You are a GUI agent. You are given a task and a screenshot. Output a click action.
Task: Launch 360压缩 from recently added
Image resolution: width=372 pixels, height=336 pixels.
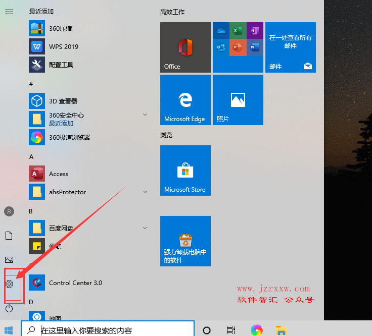tap(88, 28)
